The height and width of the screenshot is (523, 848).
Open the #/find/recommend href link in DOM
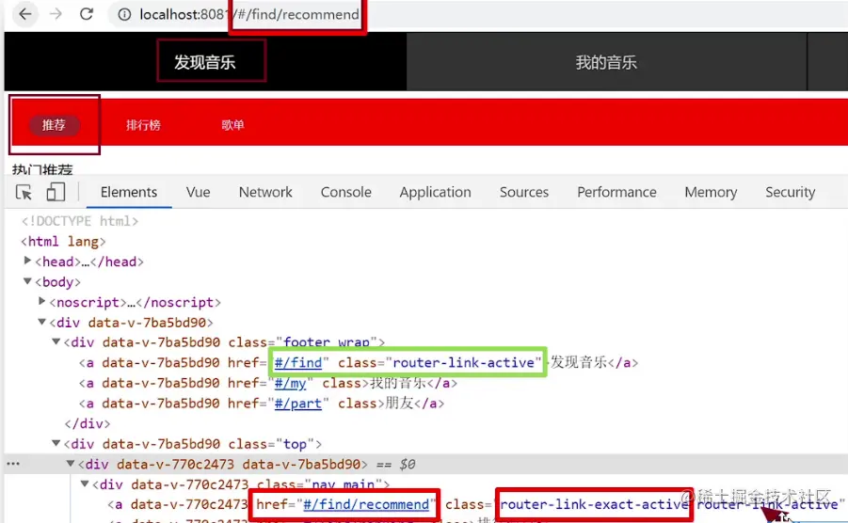pyautogui.click(x=366, y=504)
